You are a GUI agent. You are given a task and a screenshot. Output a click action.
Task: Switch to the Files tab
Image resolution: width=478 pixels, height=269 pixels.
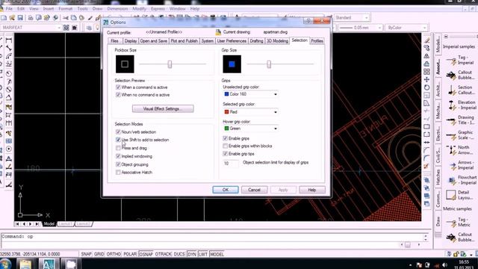click(114, 41)
